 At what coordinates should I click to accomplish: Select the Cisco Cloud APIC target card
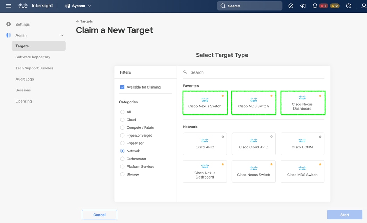click(x=254, y=144)
